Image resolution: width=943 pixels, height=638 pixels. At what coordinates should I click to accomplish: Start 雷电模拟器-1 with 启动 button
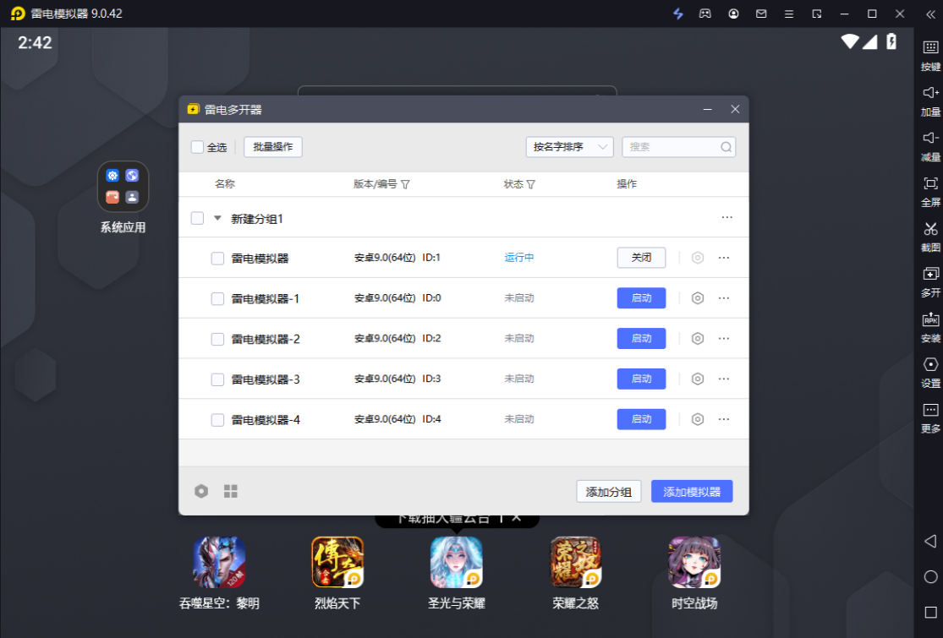pyautogui.click(x=641, y=298)
